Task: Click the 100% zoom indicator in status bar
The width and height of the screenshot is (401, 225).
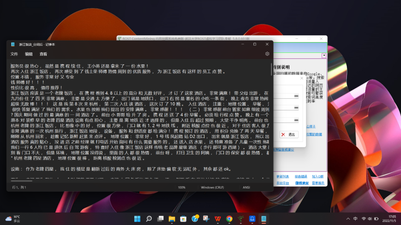Action: coord(182,187)
